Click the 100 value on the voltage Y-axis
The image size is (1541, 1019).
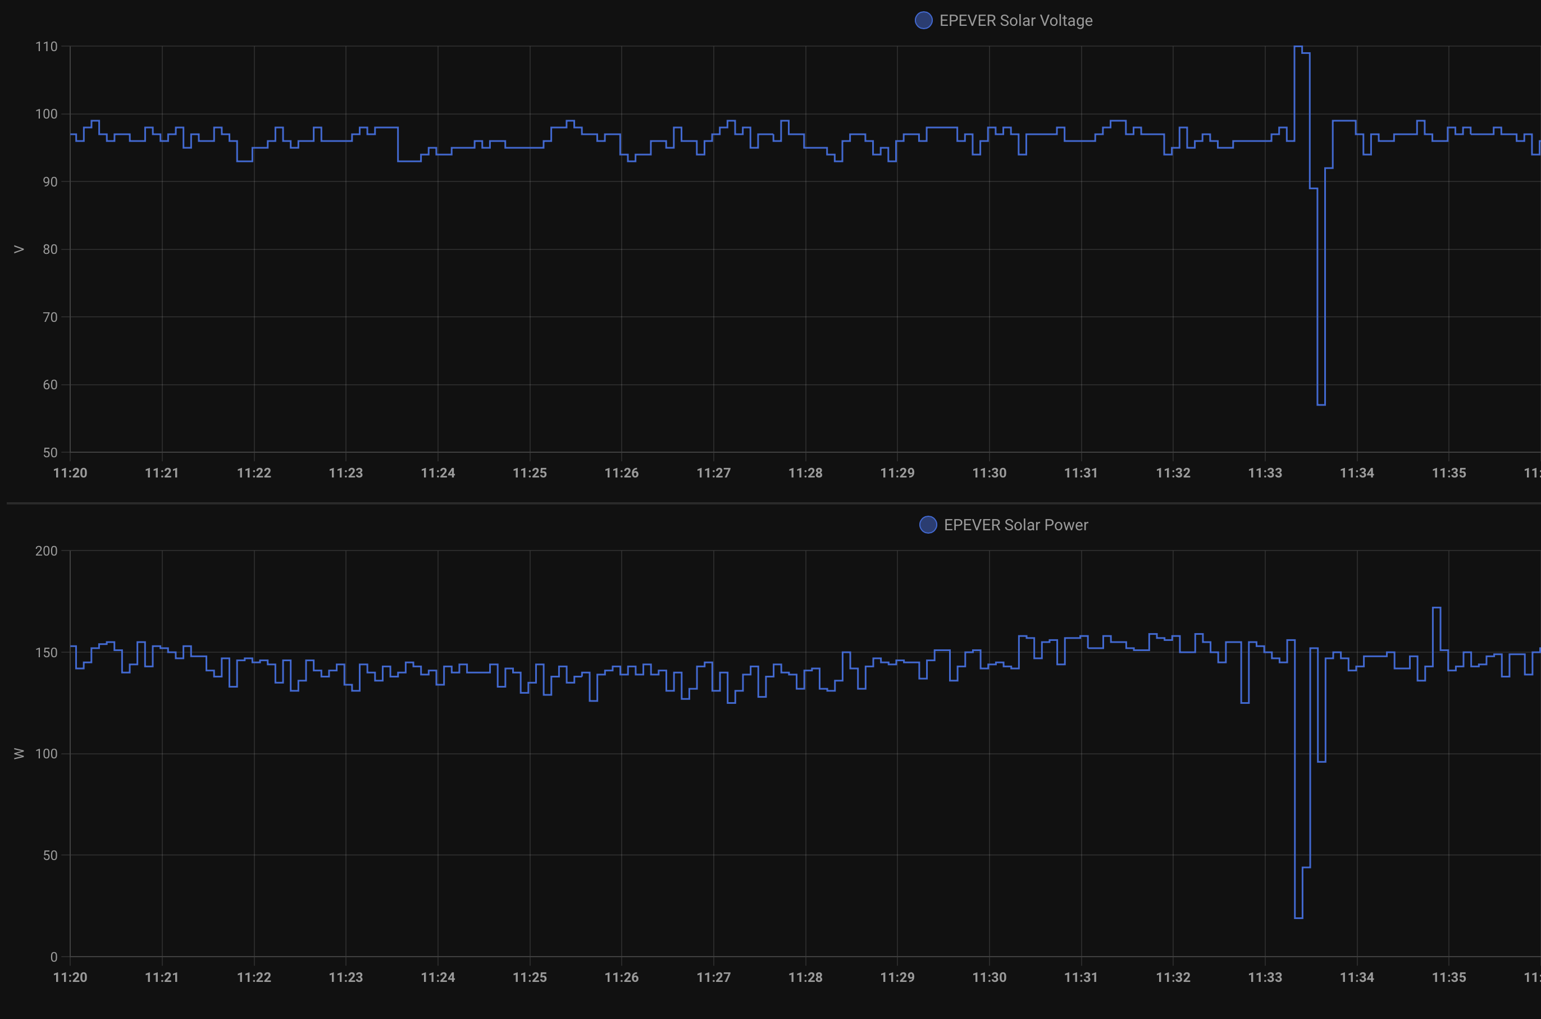[46, 113]
